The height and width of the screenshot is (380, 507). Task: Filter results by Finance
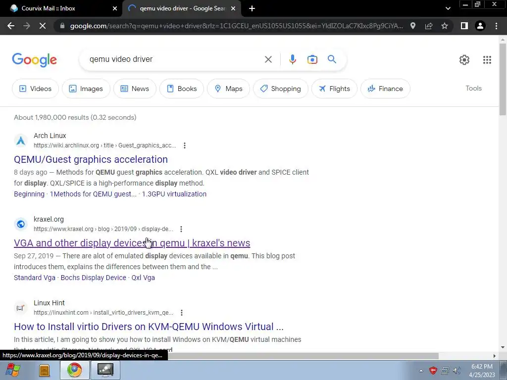click(x=385, y=89)
